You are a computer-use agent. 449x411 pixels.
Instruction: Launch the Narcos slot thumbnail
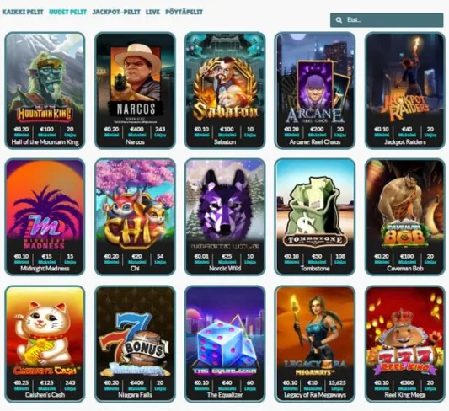(x=135, y=90)
